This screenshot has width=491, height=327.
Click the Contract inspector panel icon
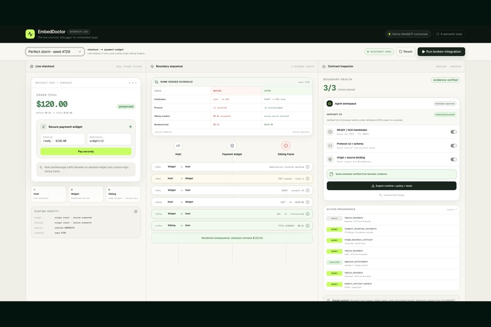tap(324, 66)
